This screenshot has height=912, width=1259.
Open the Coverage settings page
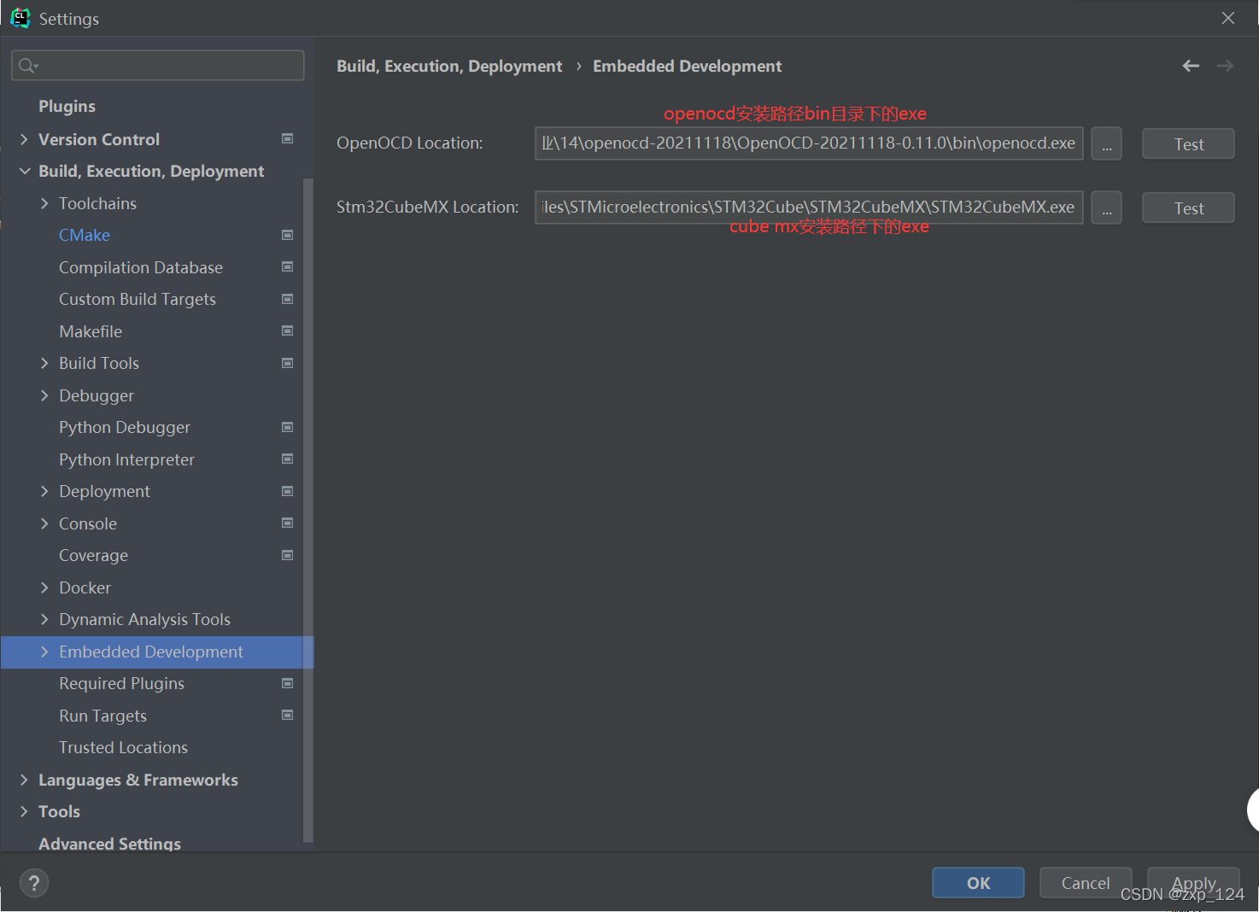[x=94, y=555]
